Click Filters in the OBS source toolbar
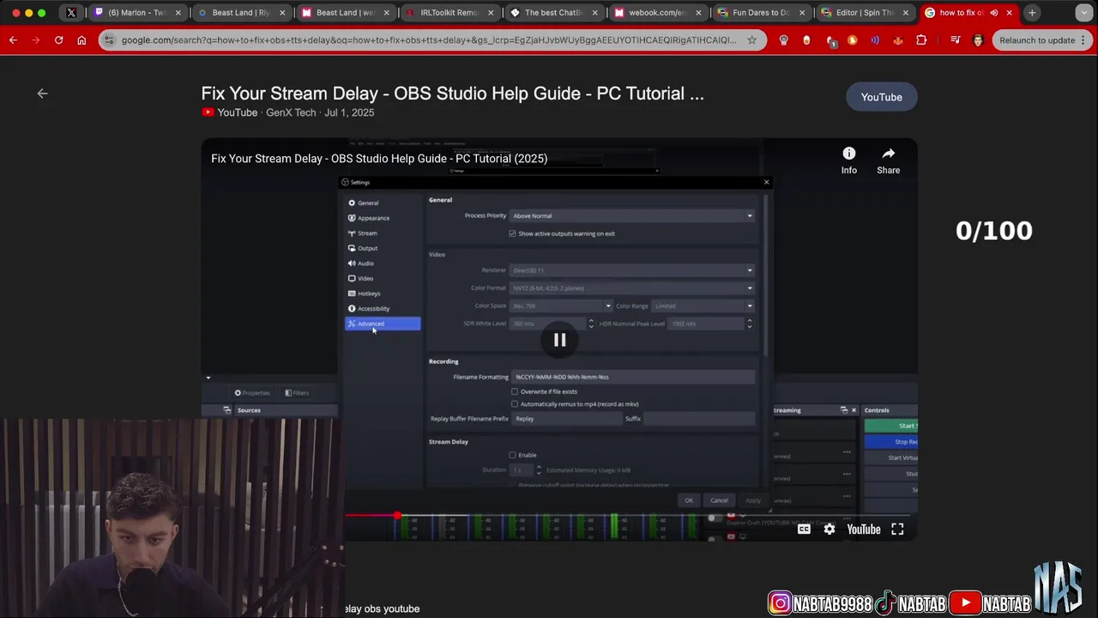The image size is (1098, 618). (297, 393)
